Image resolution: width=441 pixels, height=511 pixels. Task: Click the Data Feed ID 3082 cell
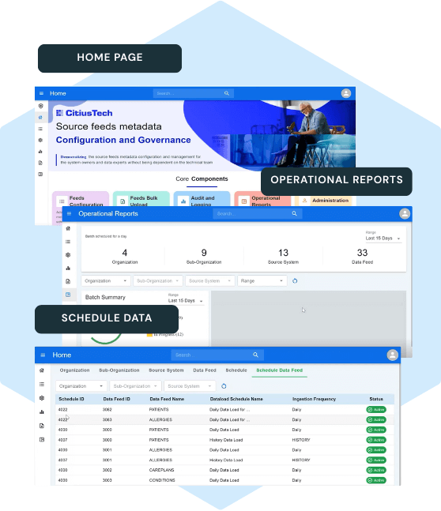coord(107,410)
